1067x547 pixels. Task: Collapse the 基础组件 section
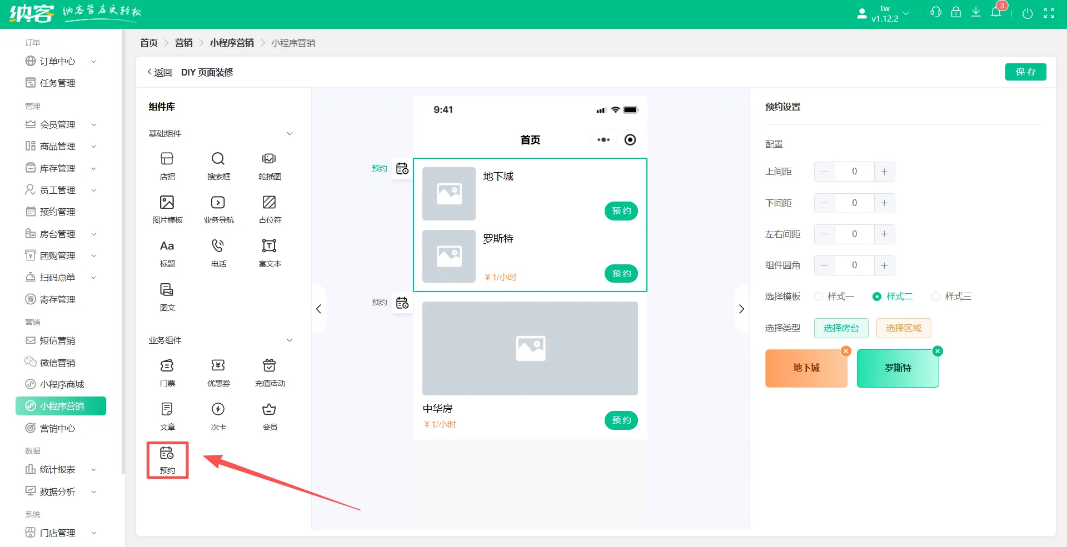point(290,133)
